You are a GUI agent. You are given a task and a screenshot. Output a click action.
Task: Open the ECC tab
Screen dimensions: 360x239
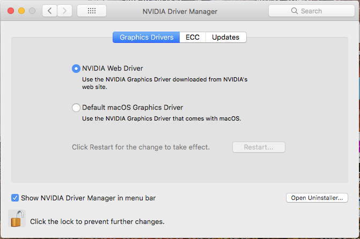[x=193, y=37]
